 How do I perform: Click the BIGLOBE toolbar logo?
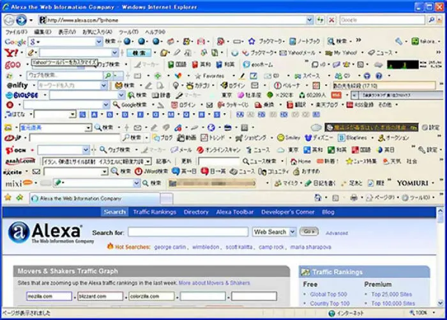click(22, 95)
